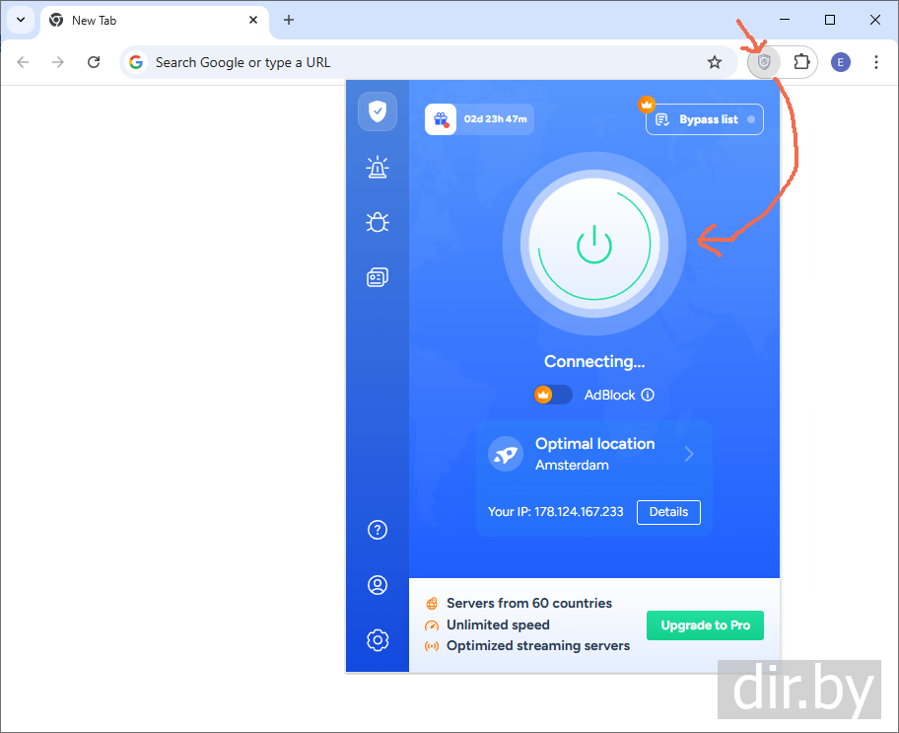
Task: Maximize the Chrome window
Action: (x=830, y=20)
